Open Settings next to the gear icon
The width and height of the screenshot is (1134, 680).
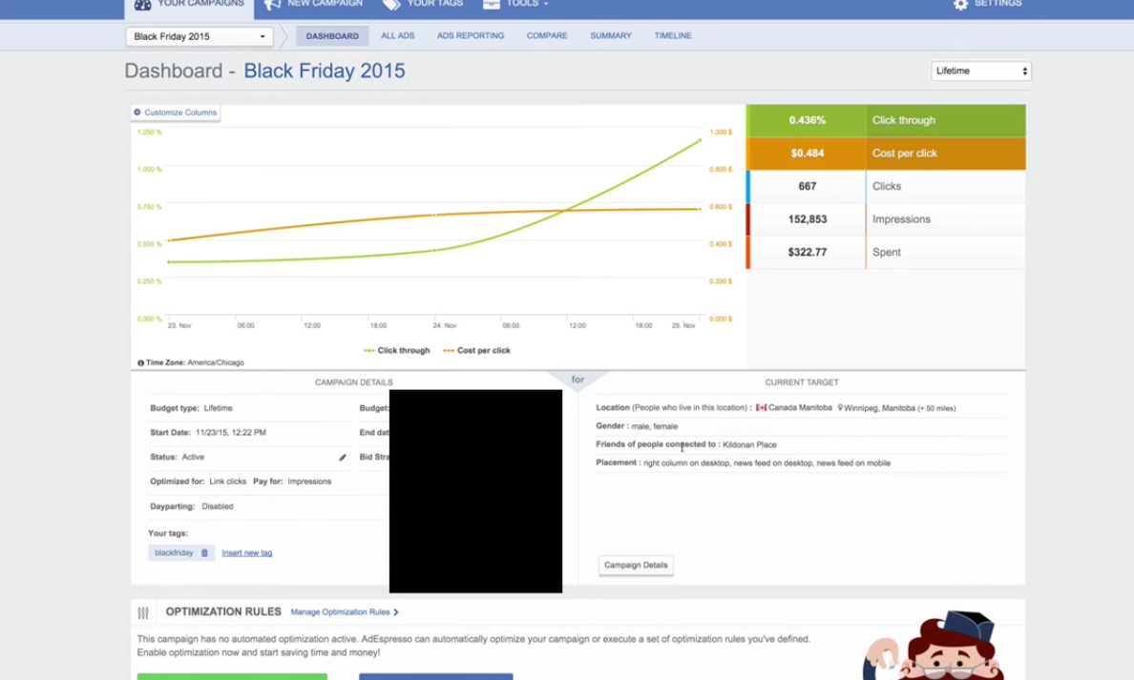998,4
